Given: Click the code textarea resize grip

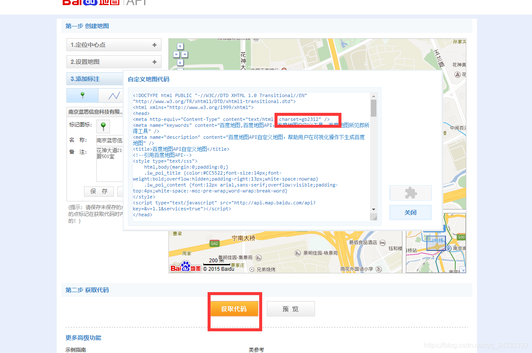Looking at the screenshot, I should pos(374,218).
